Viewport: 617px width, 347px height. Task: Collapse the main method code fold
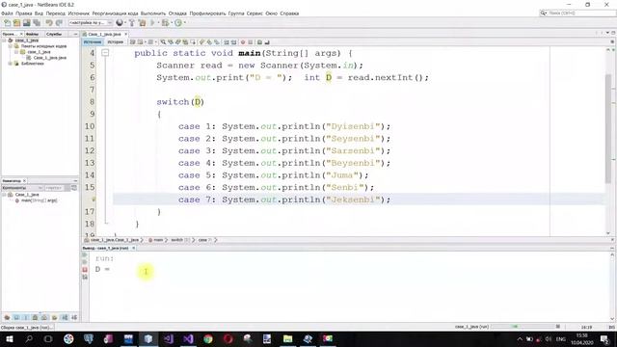coord(105,52)
